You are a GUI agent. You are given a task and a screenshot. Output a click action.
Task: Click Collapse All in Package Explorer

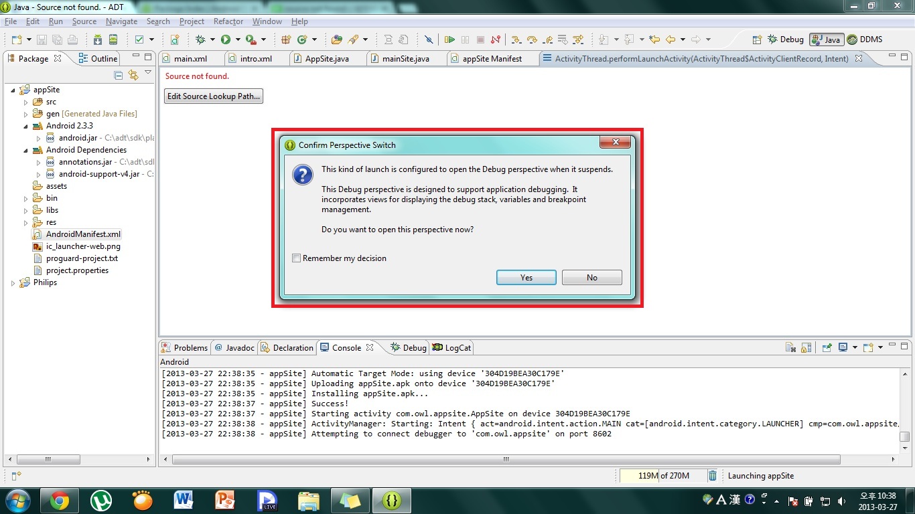point(119,75)
